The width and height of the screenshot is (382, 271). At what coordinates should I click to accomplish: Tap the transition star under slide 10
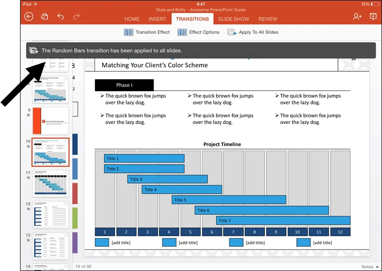coord(28,146)
